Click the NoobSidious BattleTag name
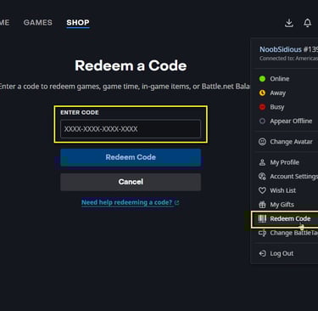Screen dimensions: 318x311 (x=281, y=49)
